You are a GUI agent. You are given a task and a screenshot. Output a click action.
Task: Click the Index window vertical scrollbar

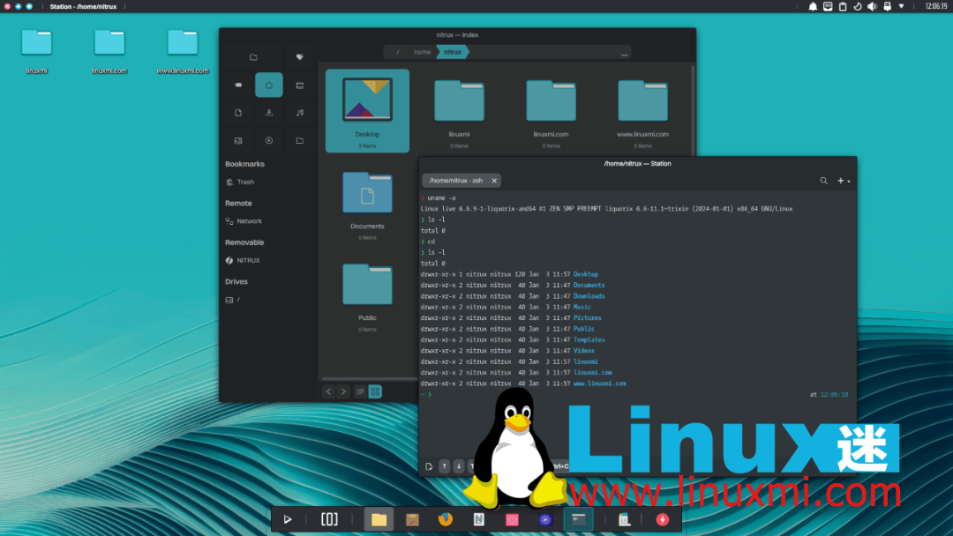pos(693,109)
